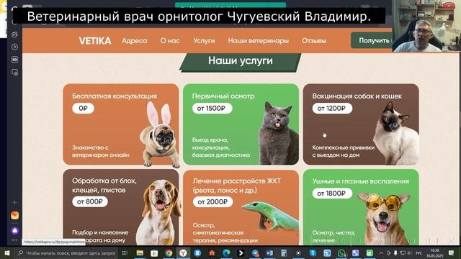
Task: Open video play icon in Yandex sidebar
Action: 14,47
